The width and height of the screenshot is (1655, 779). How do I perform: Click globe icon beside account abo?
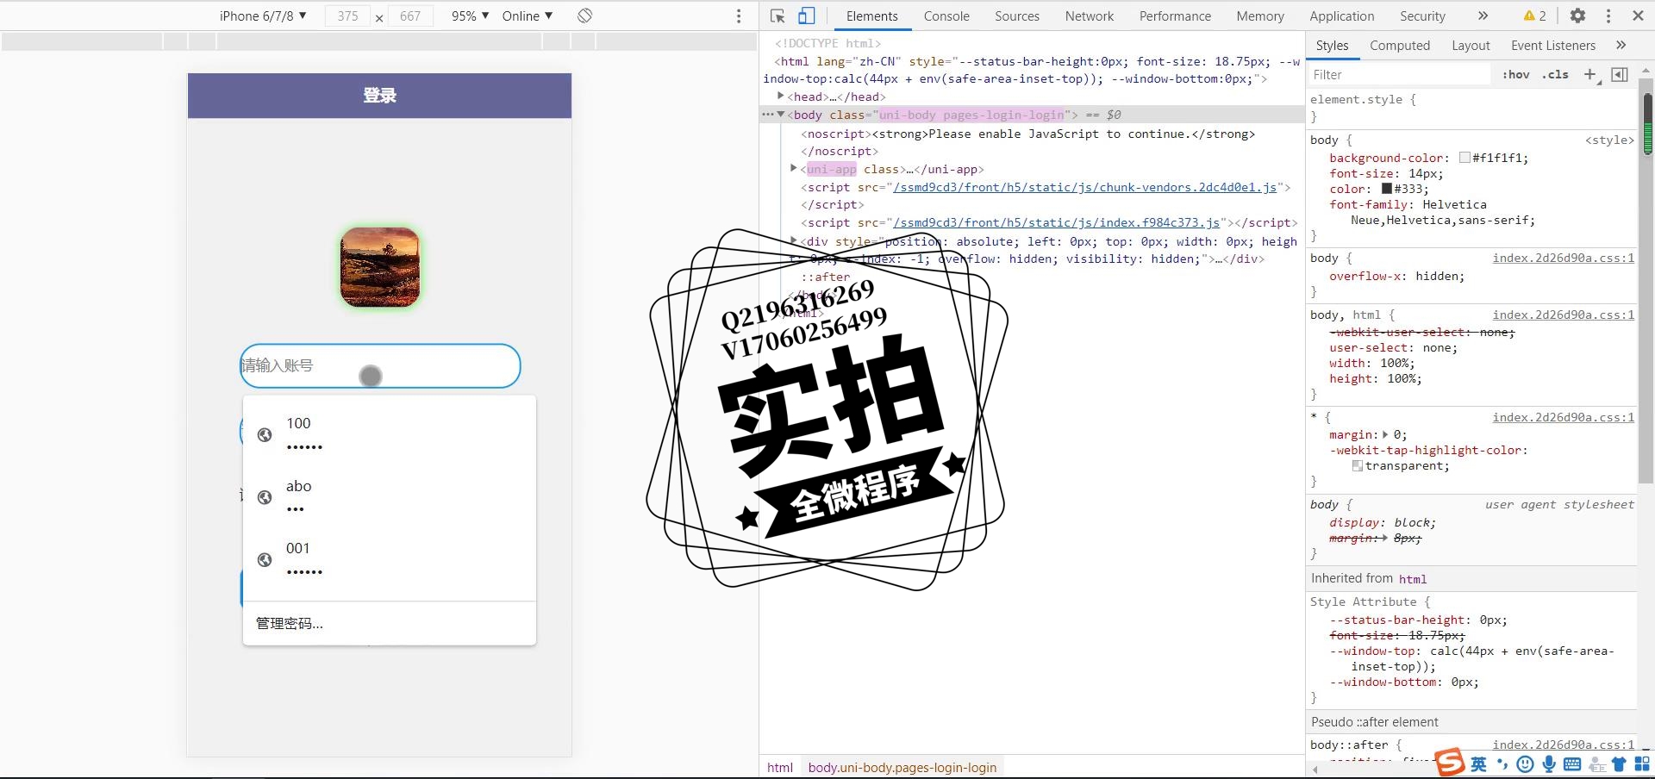pyautogui.click(x=265, y=497)
